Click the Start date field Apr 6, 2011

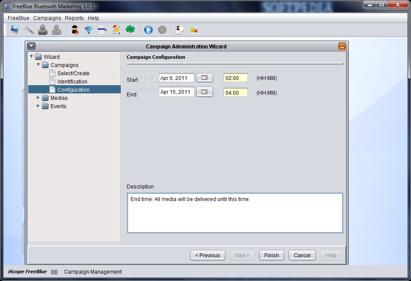click(177, 78)
